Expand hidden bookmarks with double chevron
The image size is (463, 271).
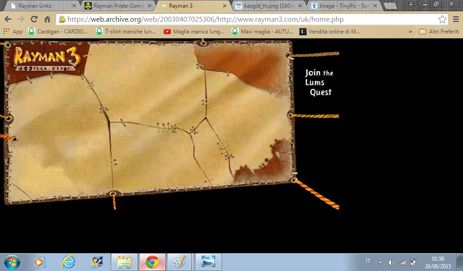[x=410, y=32]
